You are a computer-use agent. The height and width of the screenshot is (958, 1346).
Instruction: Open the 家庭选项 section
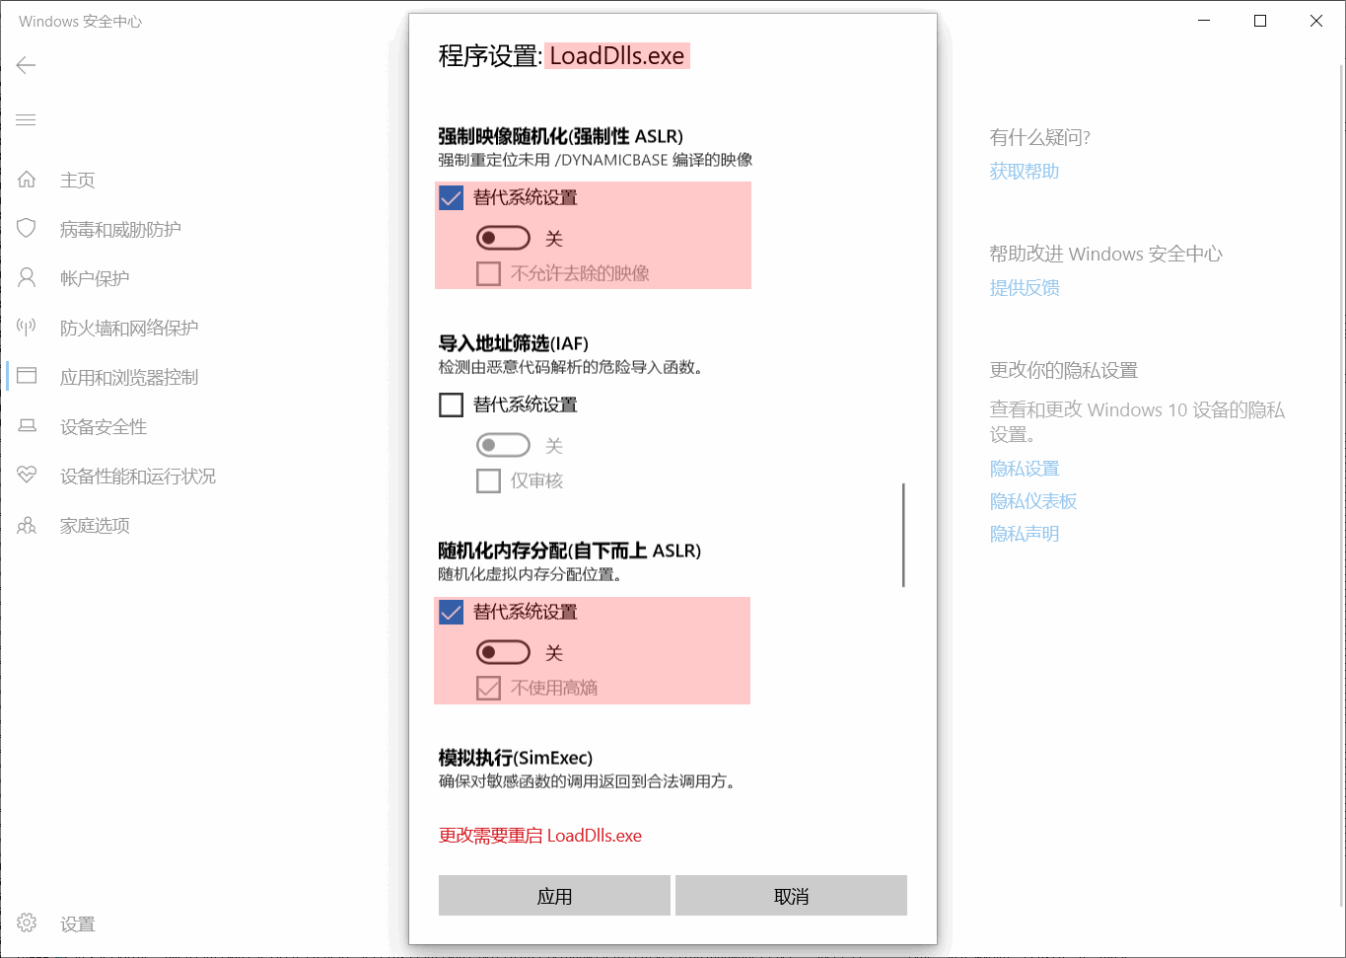pyautogui.click(x=95, y=525)
